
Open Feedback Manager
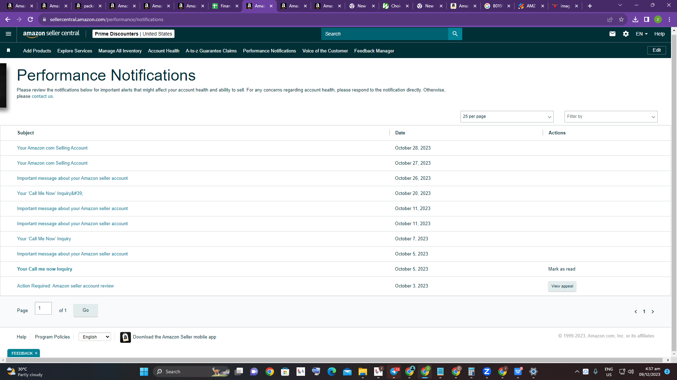[x=374, y=51]
